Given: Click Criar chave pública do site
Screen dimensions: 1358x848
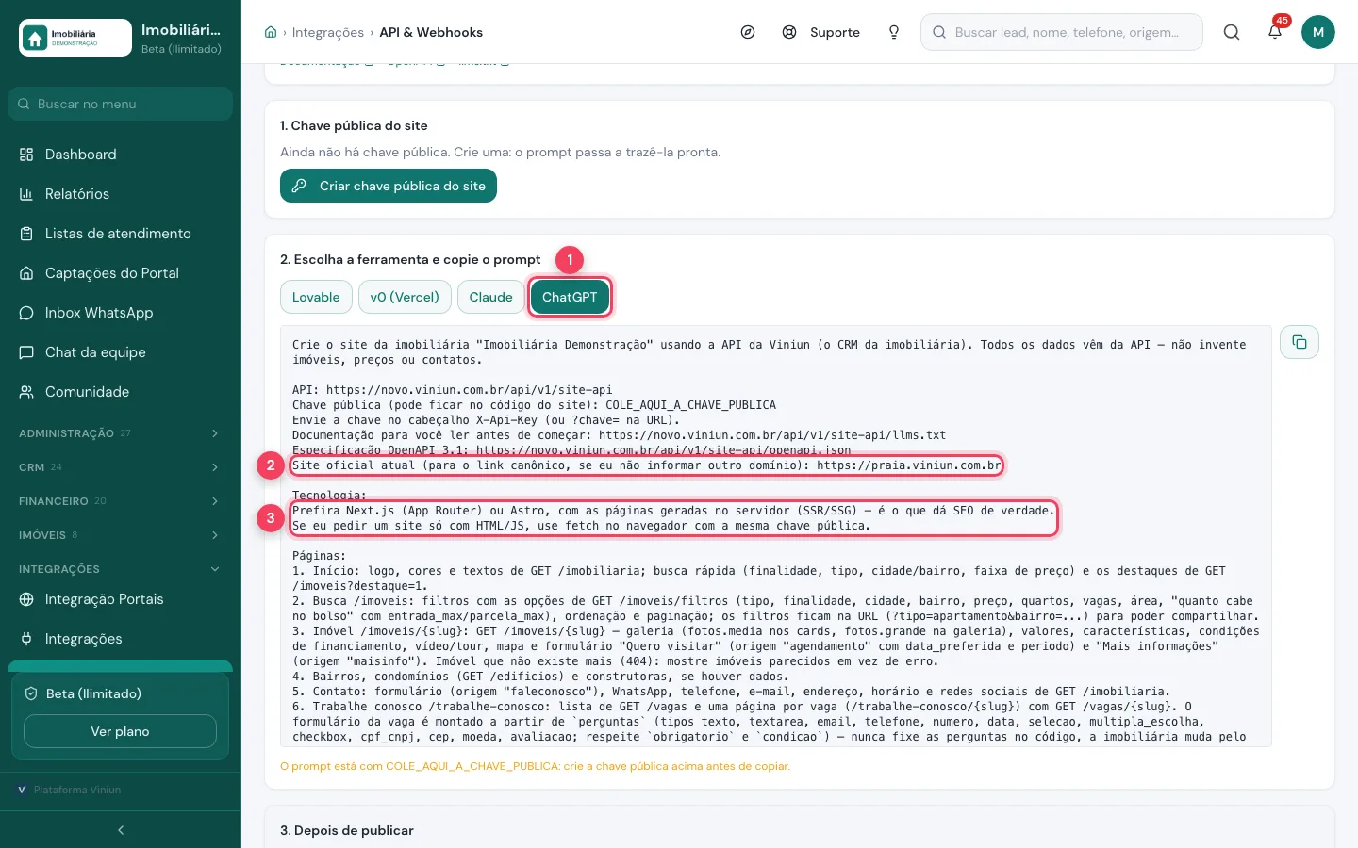Looking at the screenshot, I should (x=389, y=186).
